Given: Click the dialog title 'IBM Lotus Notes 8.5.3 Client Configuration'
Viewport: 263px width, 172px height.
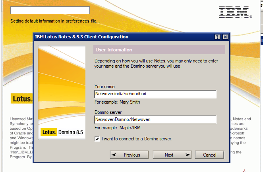Looking at the screenshot, I should [81, 37].
